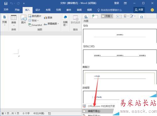157x116 pixels.
Task: Open Office.com 中的其他页眉 menu entry
Action: click(99, 106)
